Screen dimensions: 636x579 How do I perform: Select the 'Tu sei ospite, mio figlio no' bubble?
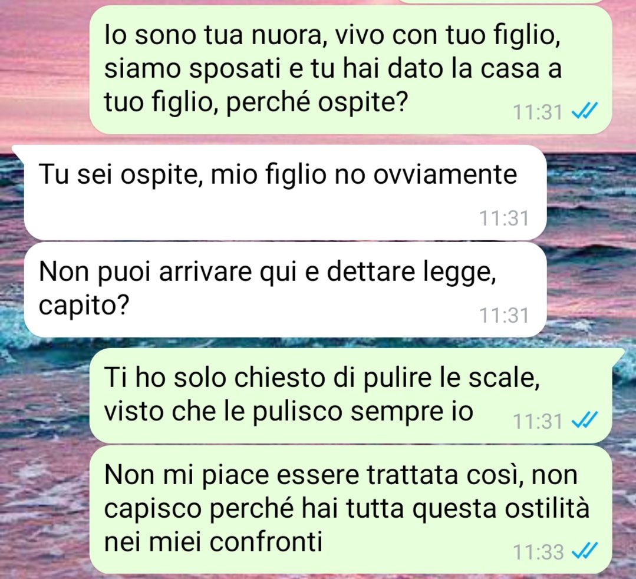pyautogui.click(x=285, y=192)
